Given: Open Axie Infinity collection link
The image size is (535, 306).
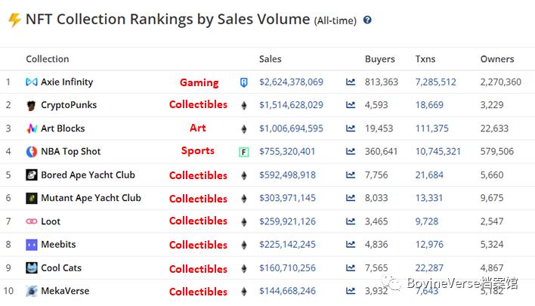Looking at the screenshot, I should pyautogui.click(x=67, y=82).
